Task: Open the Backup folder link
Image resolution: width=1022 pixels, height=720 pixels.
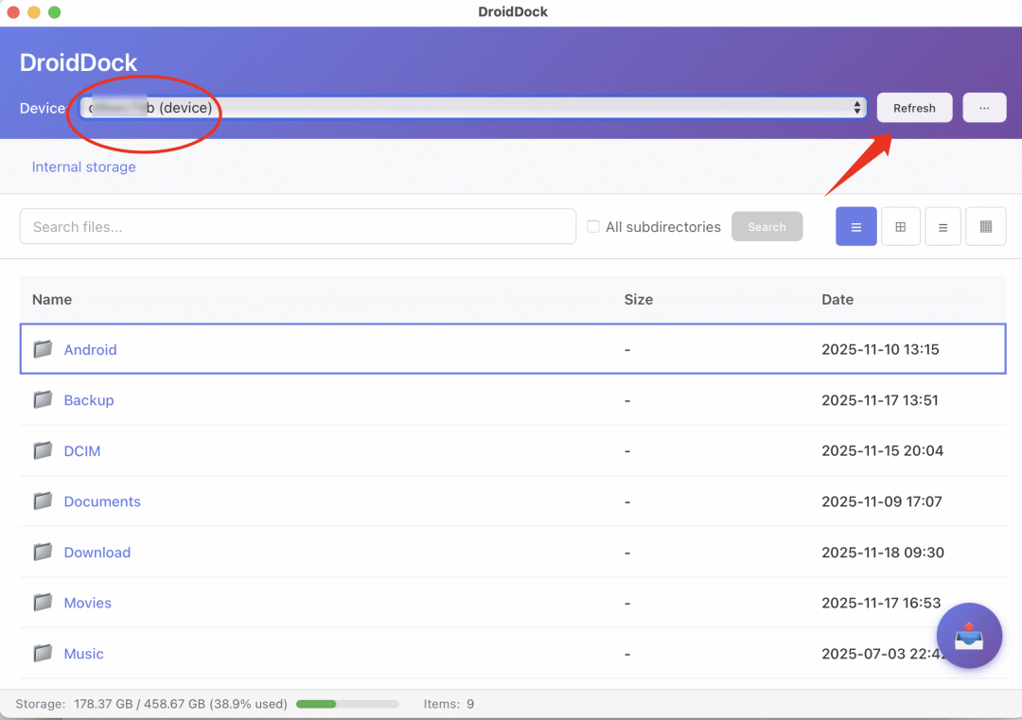Action: (89, 400)
